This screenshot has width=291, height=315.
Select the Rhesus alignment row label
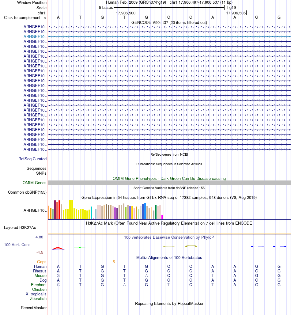(40, 271)
